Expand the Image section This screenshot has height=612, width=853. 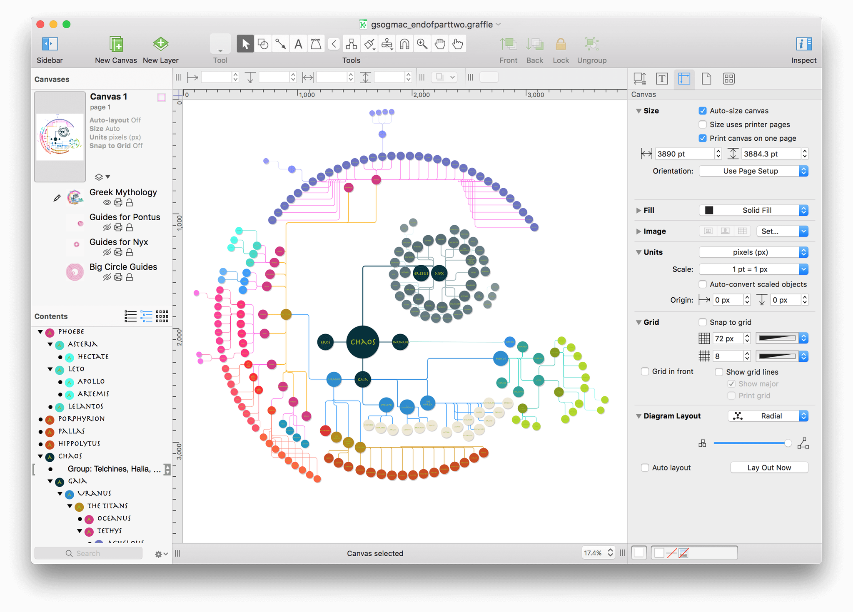[639, 231]
